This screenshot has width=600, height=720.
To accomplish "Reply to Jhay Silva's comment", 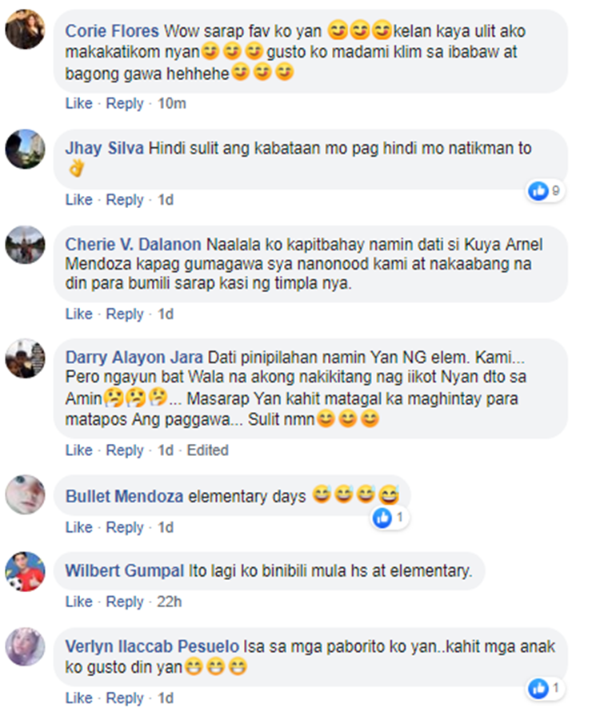I will coord(125,200).
